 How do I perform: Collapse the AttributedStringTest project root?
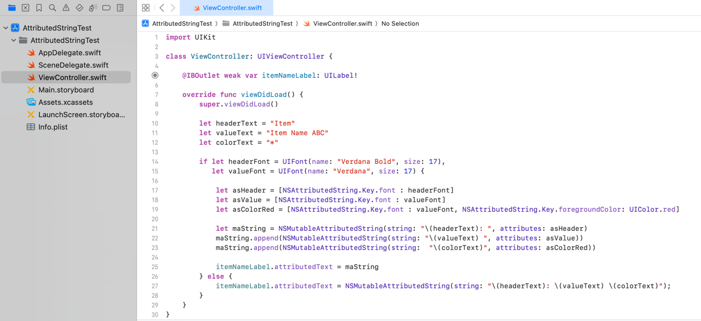coord(6,28)
